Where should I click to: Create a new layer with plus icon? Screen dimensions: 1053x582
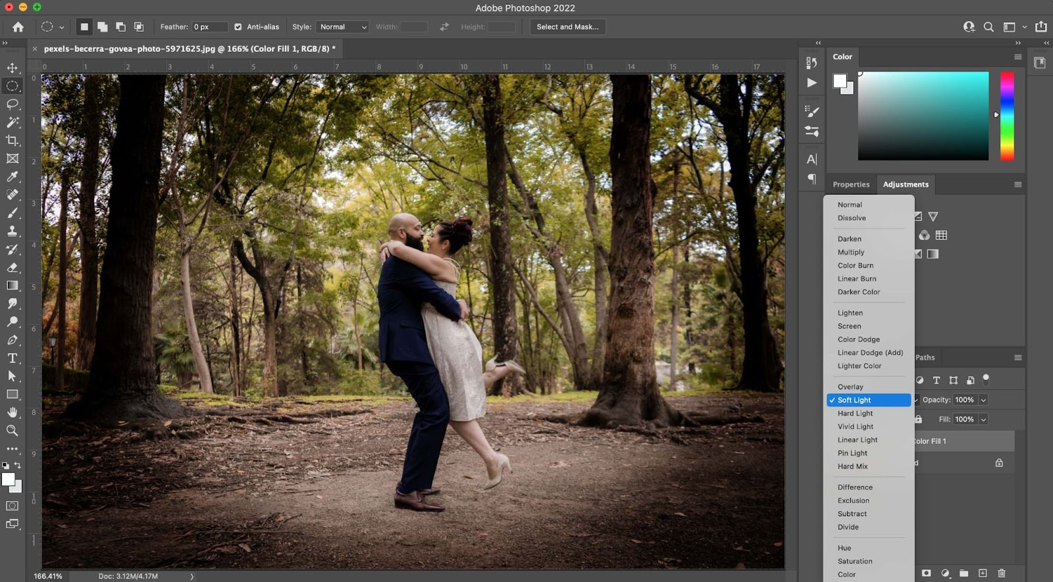tap(983, 573)
